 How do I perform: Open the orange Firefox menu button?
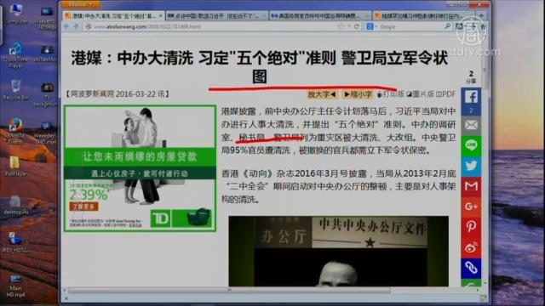[x=80, y=4]
